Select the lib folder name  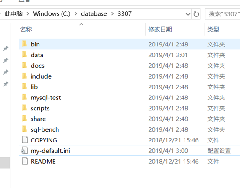[34, 87]
